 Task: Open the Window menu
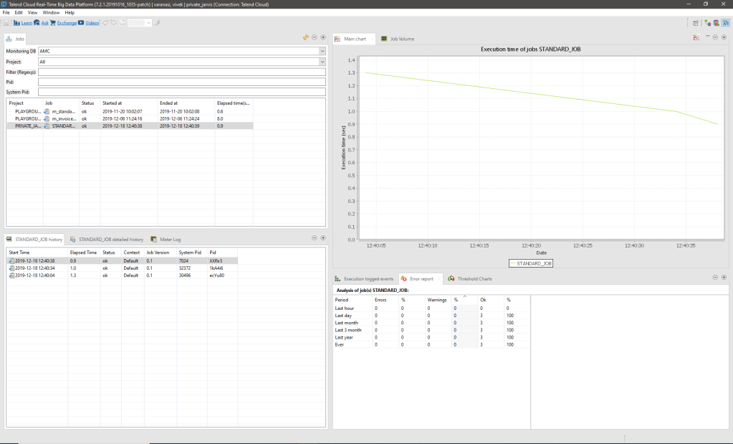tap(51, 12)
